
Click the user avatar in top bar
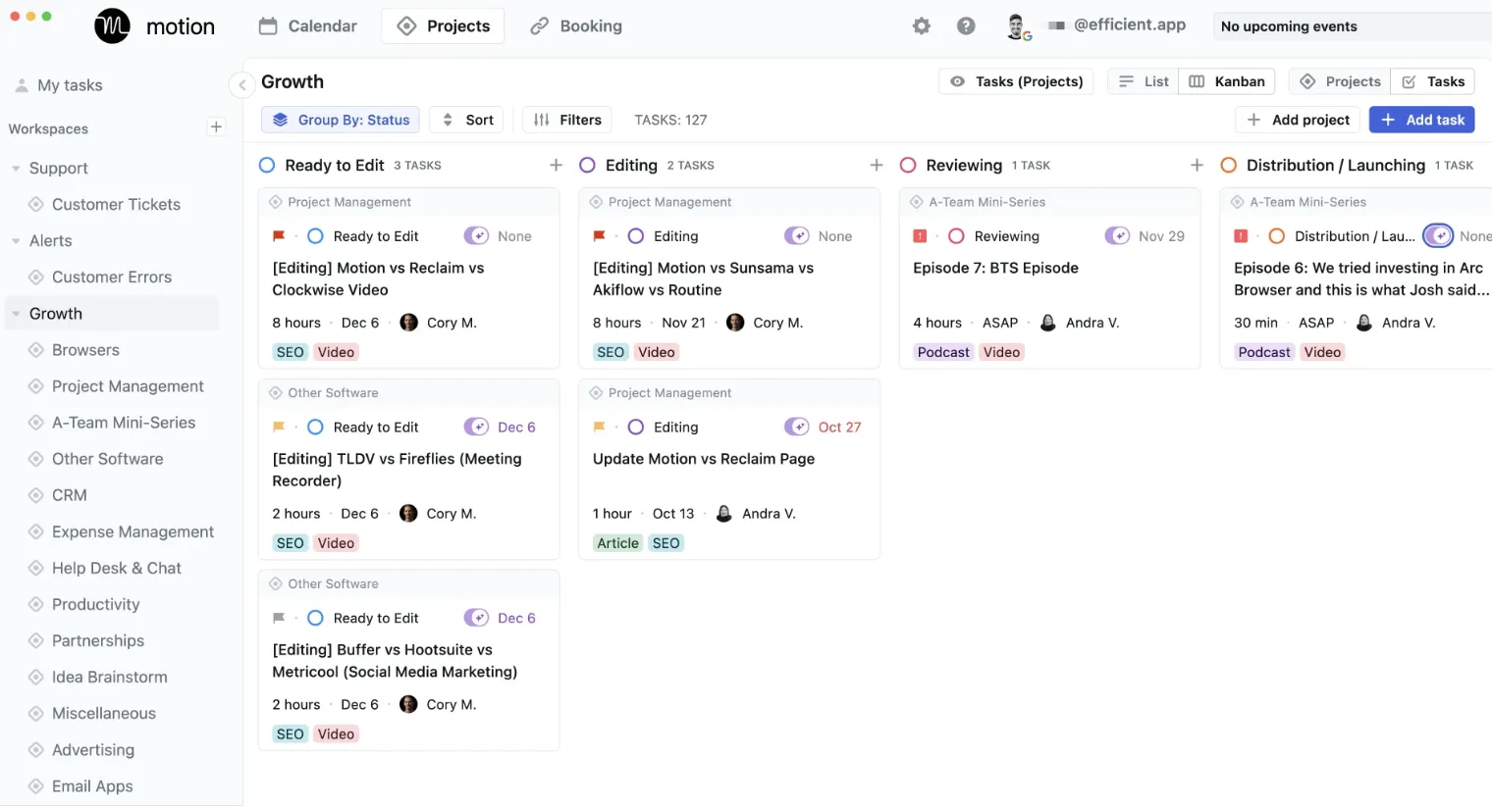point(1018,26)
